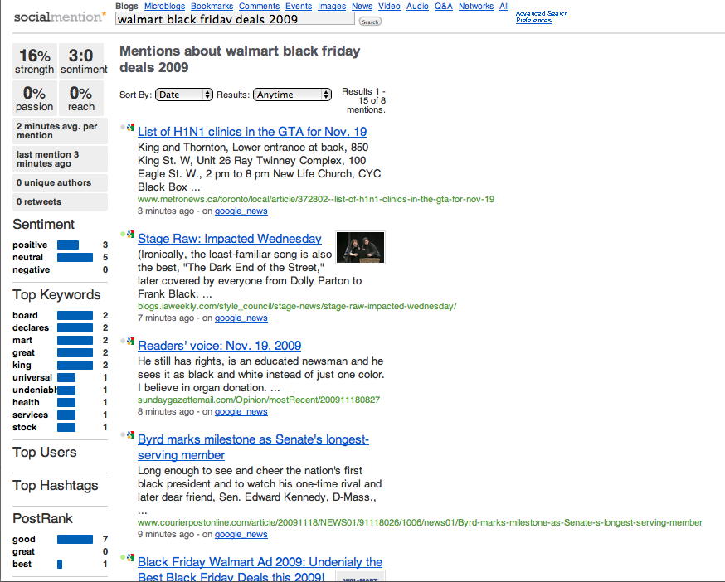
Task: Click the 'king' keyword
Action: point(22,365)
